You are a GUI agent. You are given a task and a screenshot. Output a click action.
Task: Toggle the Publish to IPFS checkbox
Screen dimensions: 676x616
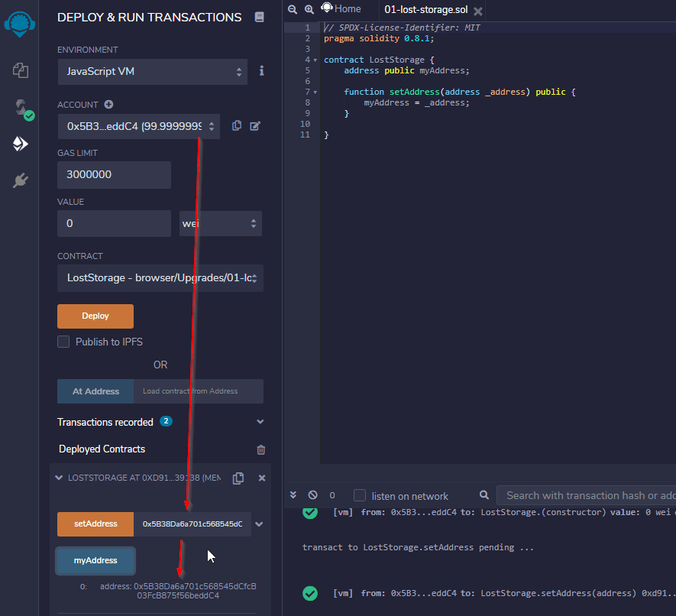(x=63, y=342)
